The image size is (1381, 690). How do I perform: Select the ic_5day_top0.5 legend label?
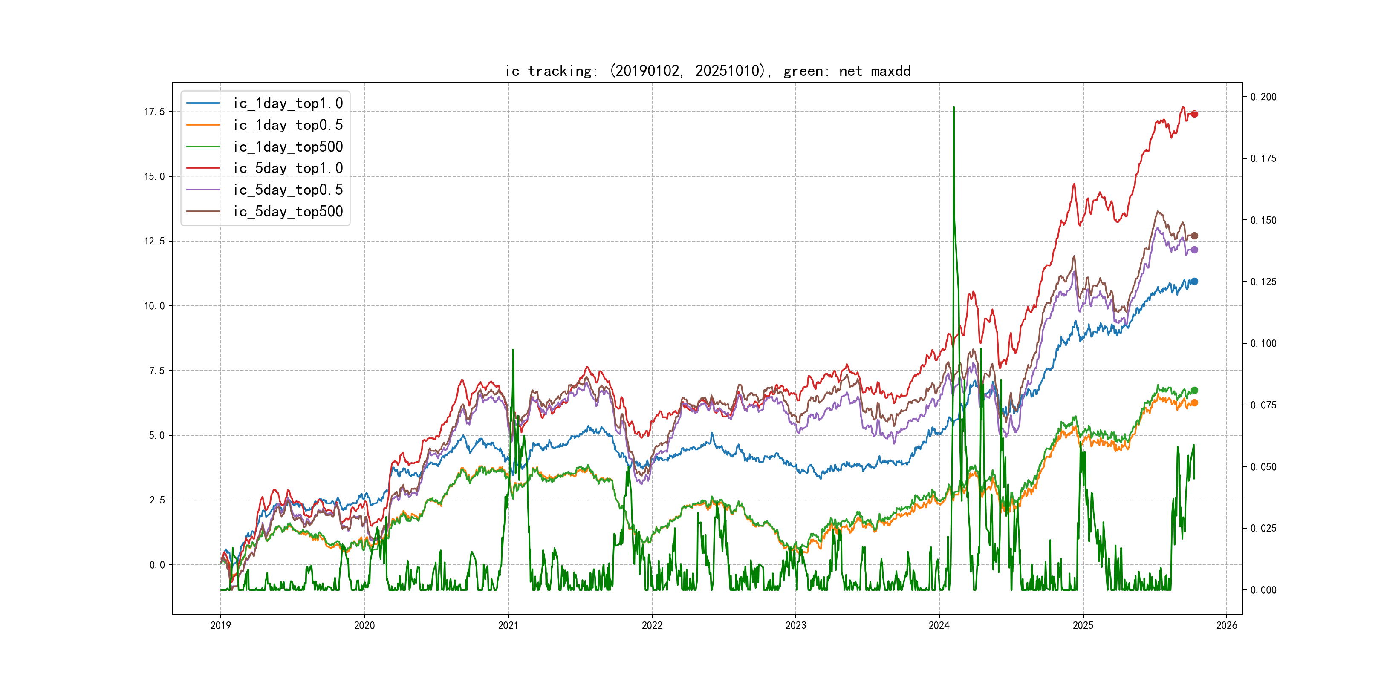pyautogui.click(x=288, y=190)
